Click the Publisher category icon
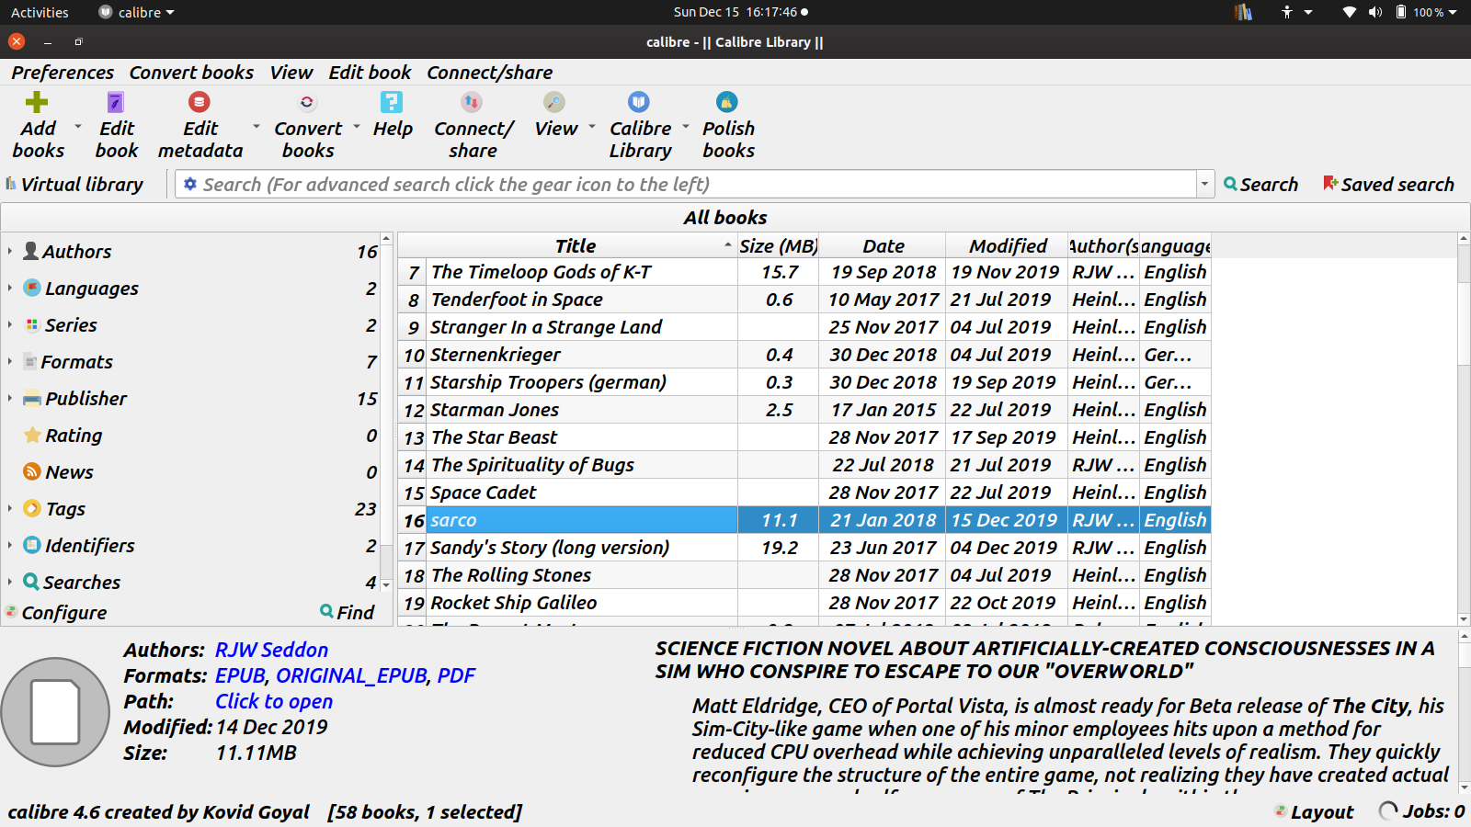 tap(32, 398)
